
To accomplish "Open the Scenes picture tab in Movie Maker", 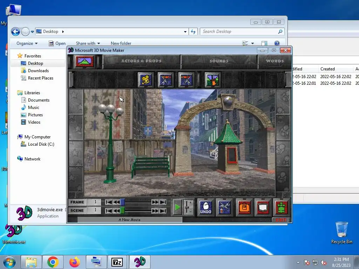I will (84, 61).
